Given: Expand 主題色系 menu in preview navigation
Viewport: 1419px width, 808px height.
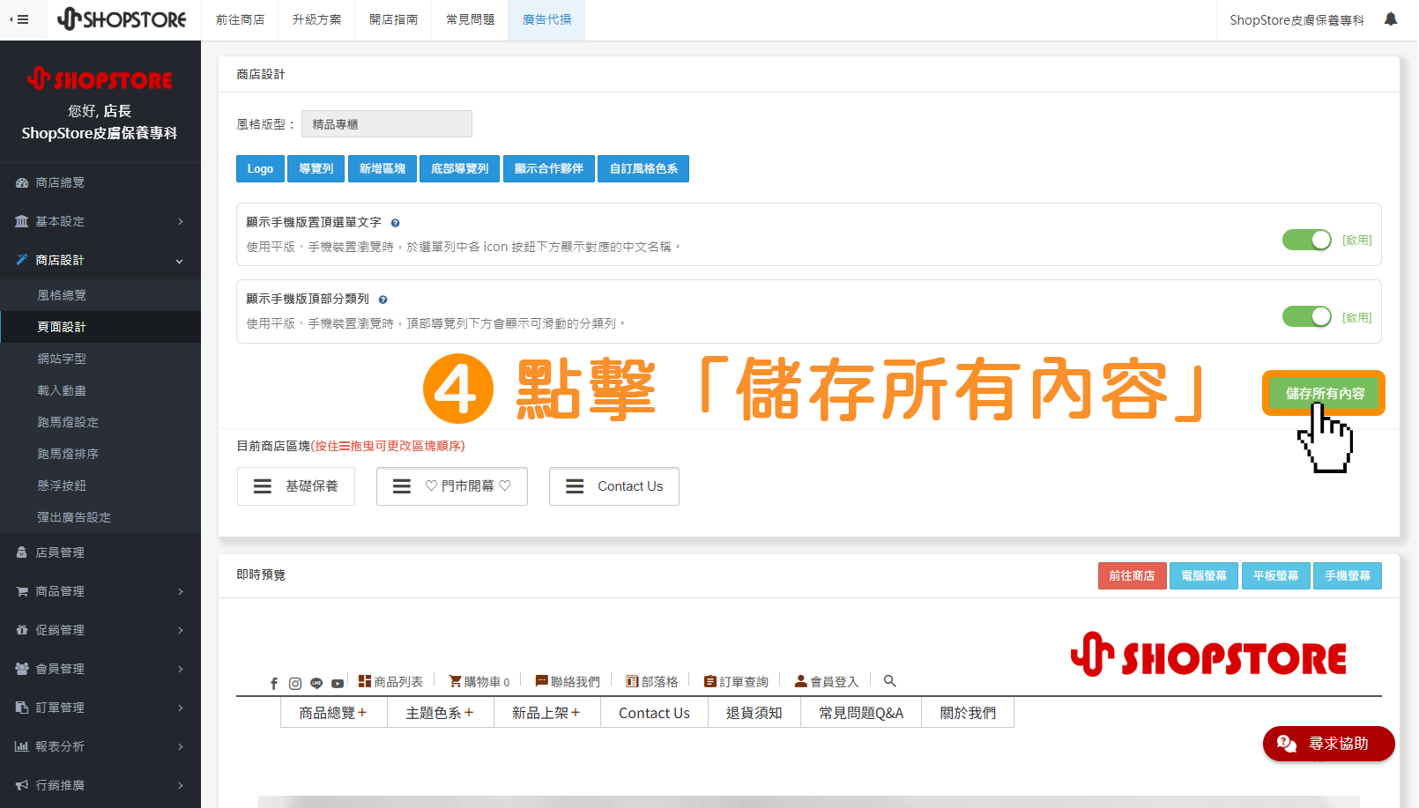Looking at the screenshot, I should [x=440, y=713].
